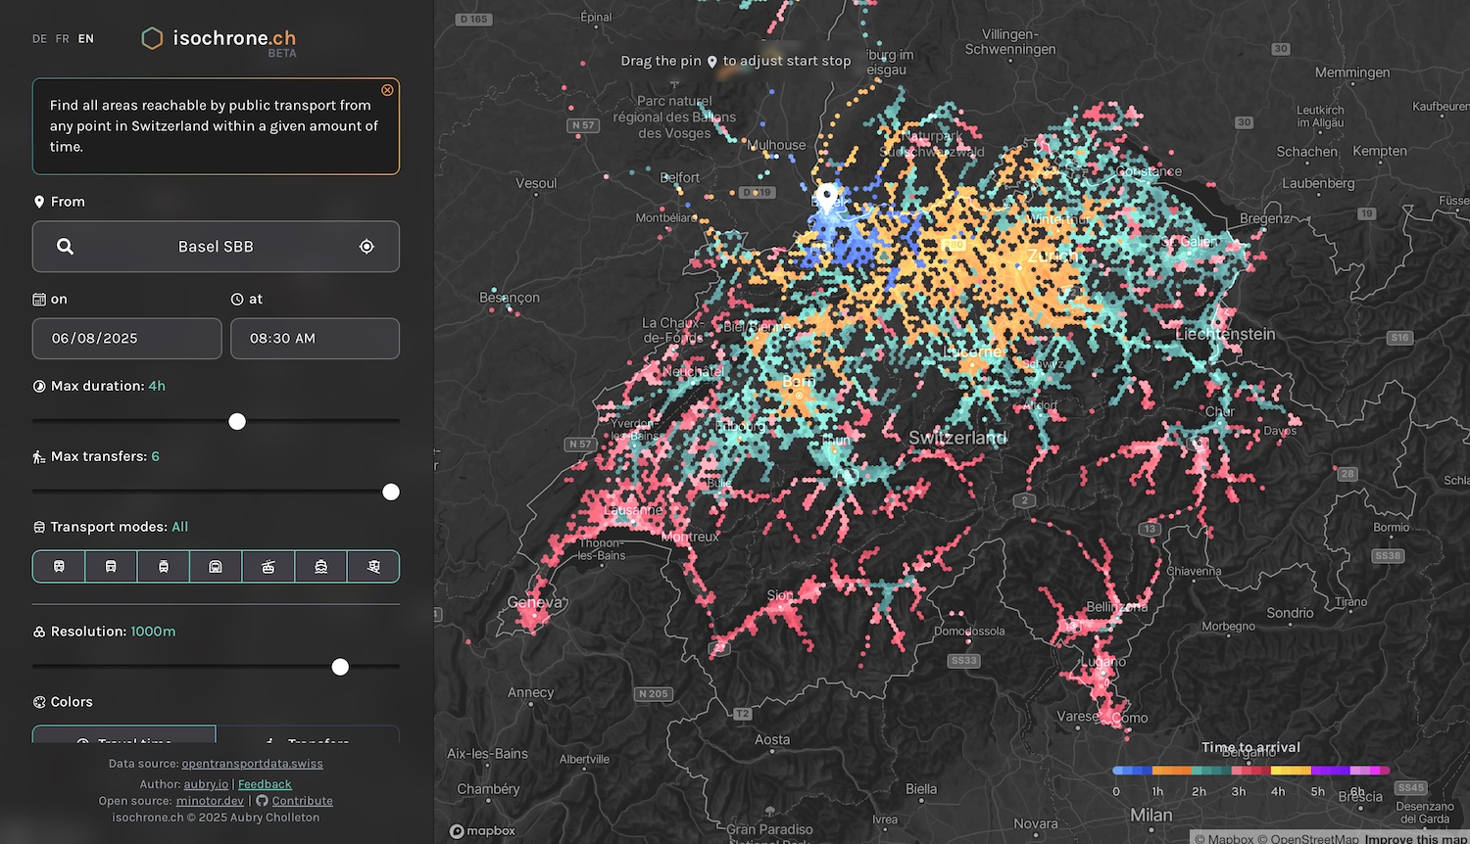Screen dimensions: 1470x844
Task: Click the boat/ferry mode icon
Action: (x=320, y=567)
